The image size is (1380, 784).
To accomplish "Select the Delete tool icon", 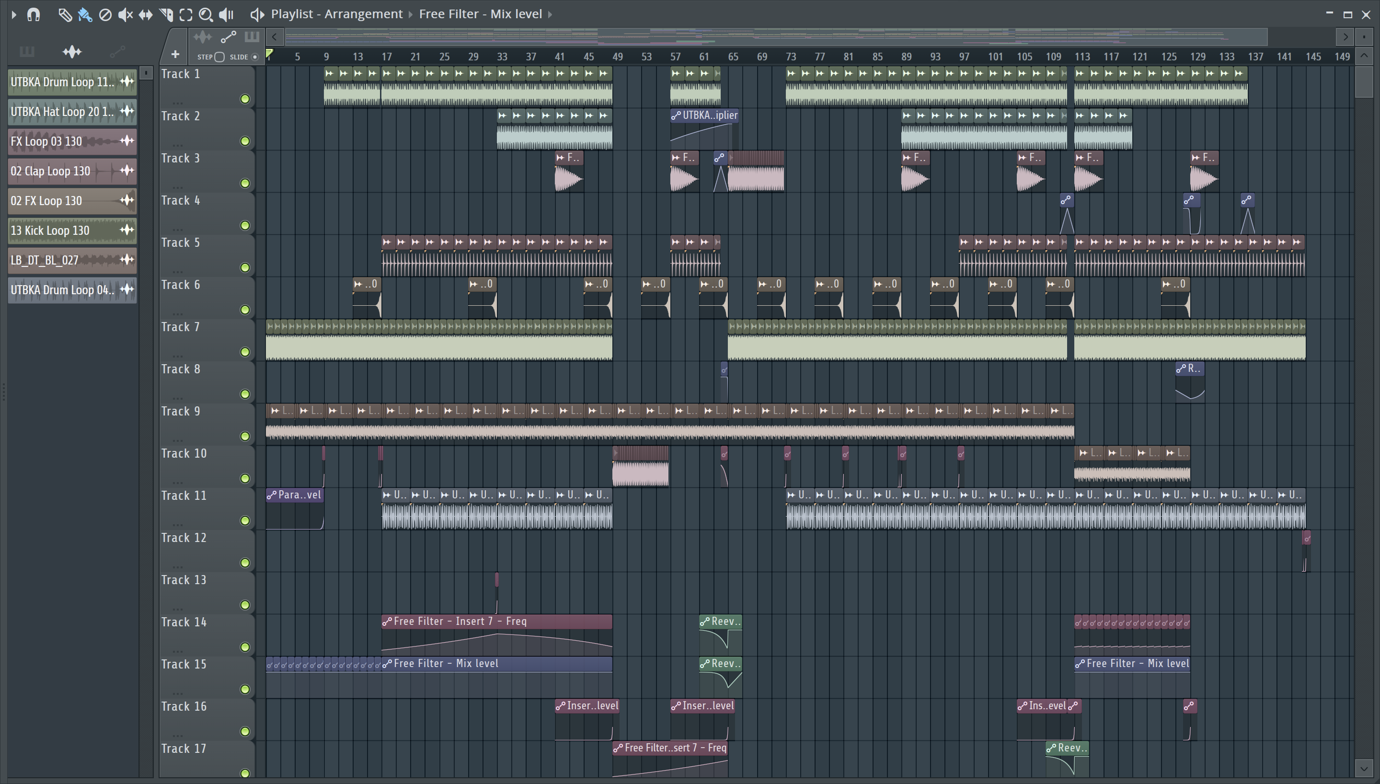I will pyautogui.click(x=105, y=14).
